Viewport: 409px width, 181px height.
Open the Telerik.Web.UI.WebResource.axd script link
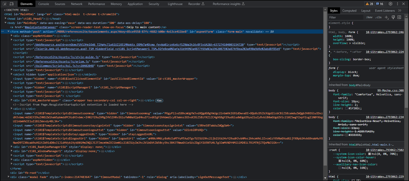point(157,49)
